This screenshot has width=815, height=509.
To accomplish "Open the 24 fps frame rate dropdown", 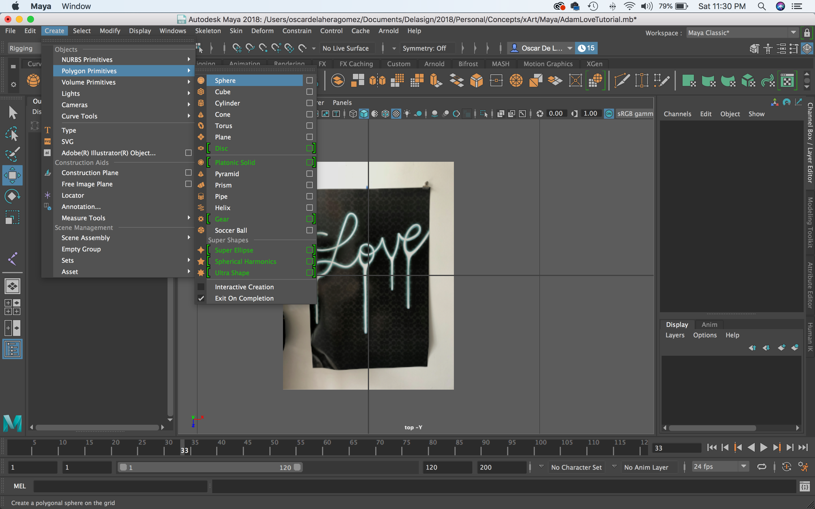I will tap(720, 467).
